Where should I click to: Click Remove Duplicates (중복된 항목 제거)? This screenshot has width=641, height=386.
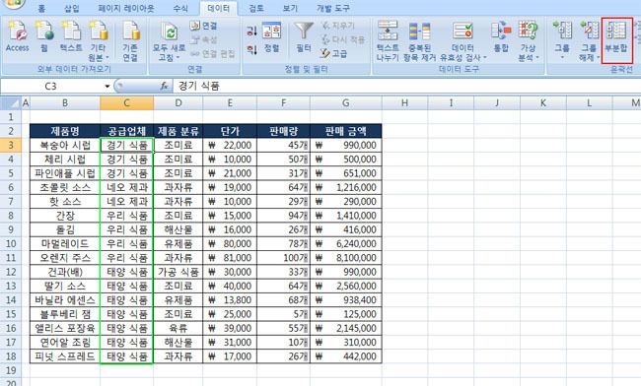pos(420,41)
